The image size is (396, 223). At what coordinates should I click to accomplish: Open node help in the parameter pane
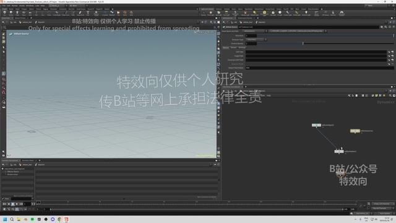[x=394, y=27]
